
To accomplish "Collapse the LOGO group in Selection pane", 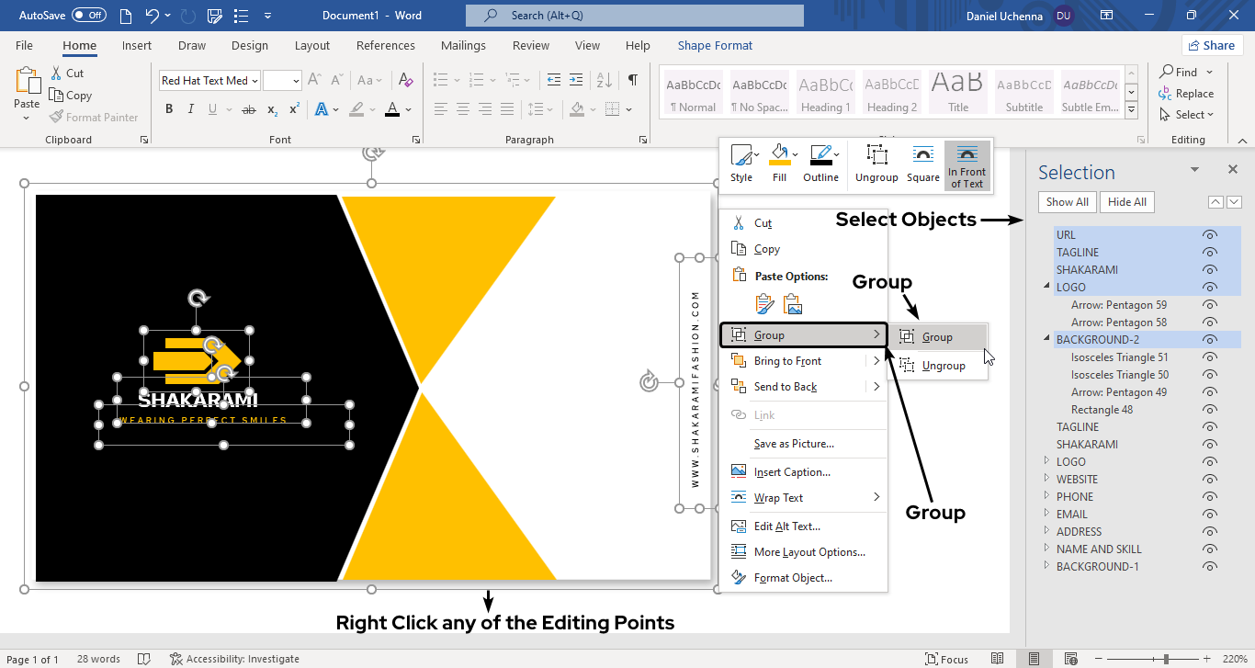I will click(1046, 288).
